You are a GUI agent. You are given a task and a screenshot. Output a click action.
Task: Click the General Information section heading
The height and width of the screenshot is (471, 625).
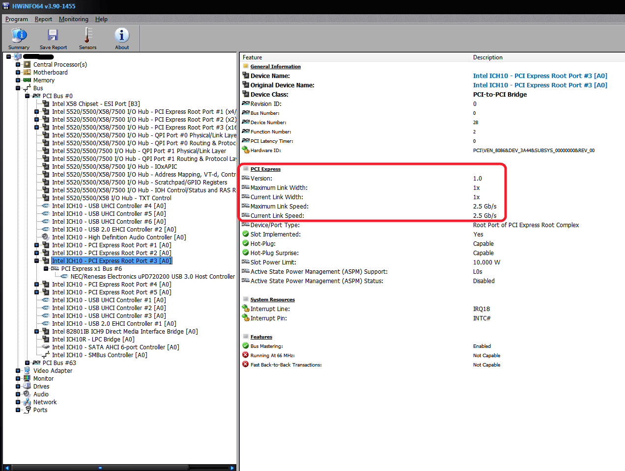[x=275, y=66]
